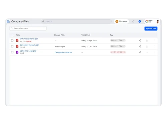Click the Upload File button
This screenshot has height=125, width=167.
[x=151, y=29]
